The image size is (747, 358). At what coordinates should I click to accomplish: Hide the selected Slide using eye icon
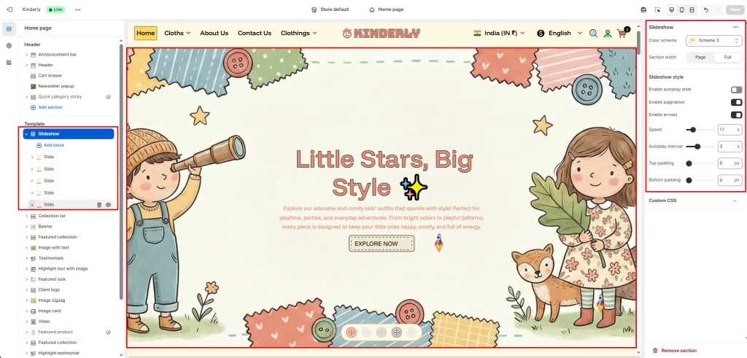[108, 205]
